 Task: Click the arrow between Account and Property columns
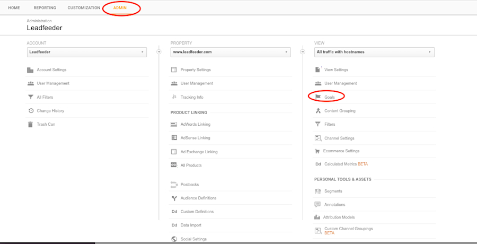(x=159, y=52)
